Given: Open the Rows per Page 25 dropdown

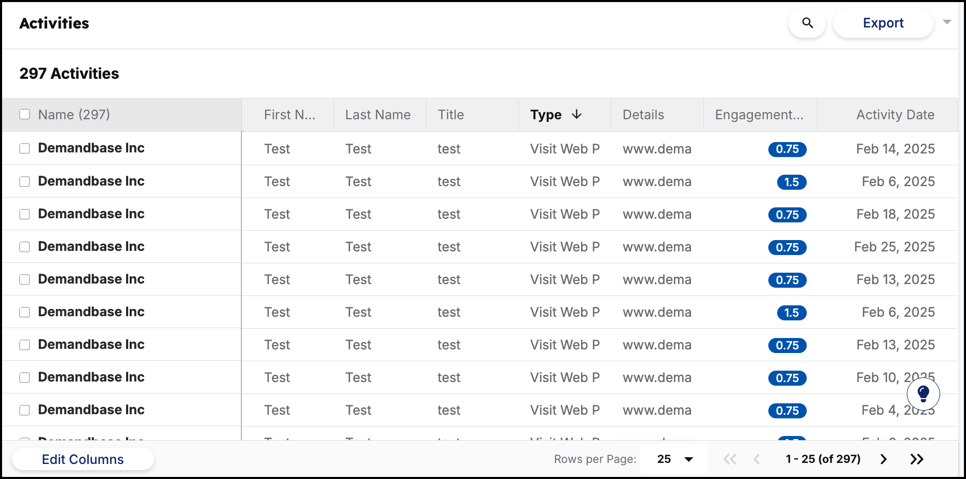Looking at the screenshot, I should pyautogui.click(x=674, y=459).
